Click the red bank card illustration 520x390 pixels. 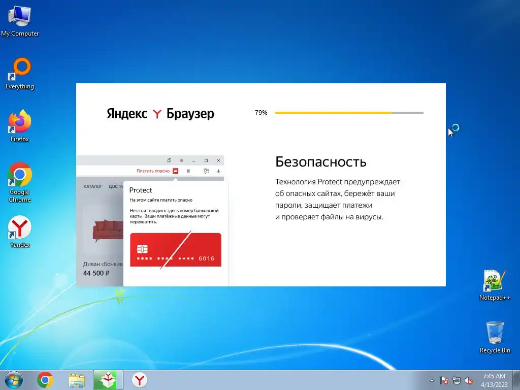pyautogui.click(x=175, y=250)
